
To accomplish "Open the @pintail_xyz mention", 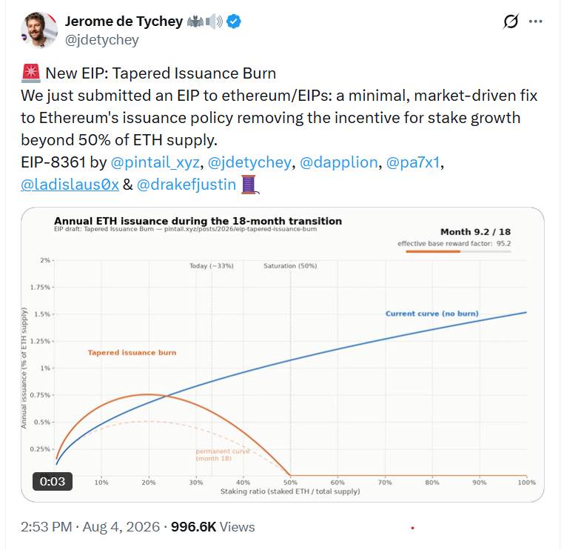I will coord(155,162).
